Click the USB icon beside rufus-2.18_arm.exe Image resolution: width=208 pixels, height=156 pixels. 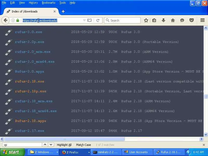9,102
